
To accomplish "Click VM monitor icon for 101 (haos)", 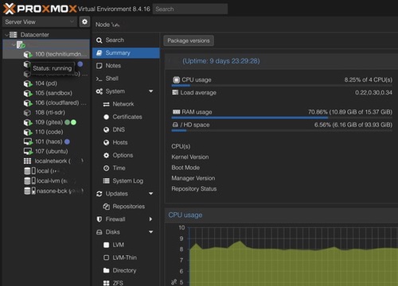I will pyautogui.click(x=28, y=141).
